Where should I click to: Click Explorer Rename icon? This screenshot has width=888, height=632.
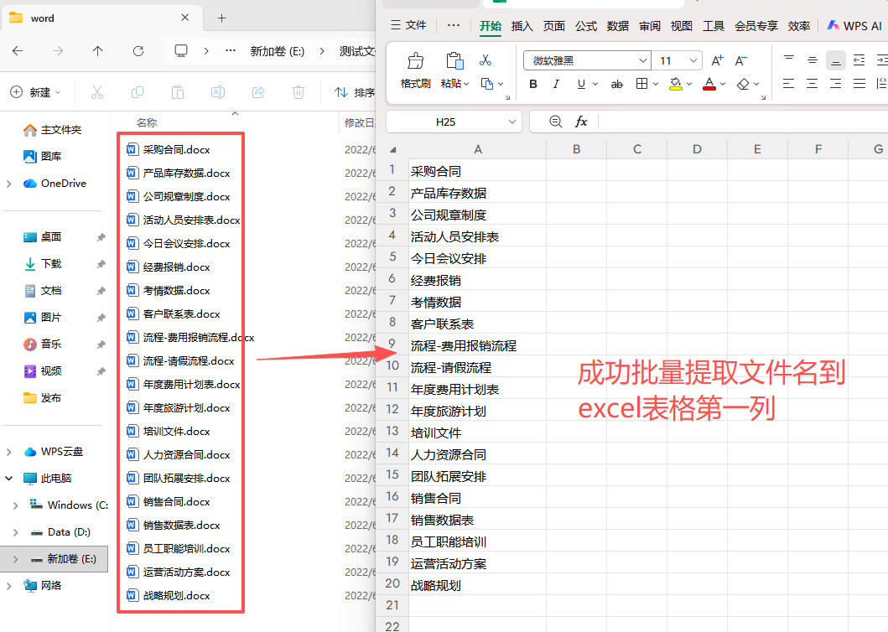pos(218,91)
